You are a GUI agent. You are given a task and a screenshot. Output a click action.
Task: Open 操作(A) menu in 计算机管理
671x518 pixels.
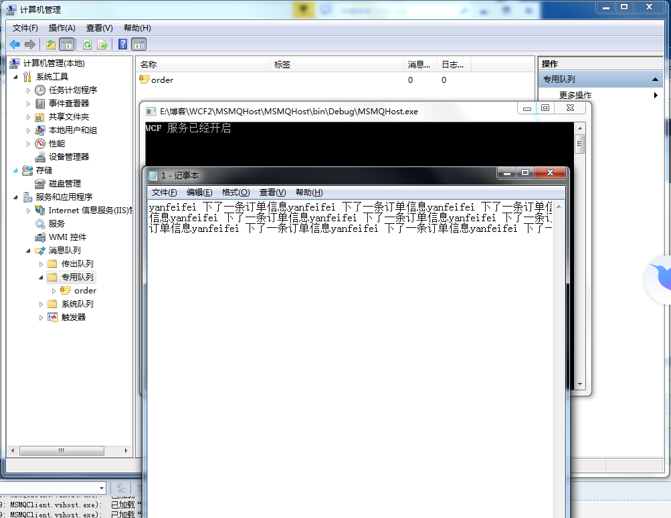tap(62, 28)
